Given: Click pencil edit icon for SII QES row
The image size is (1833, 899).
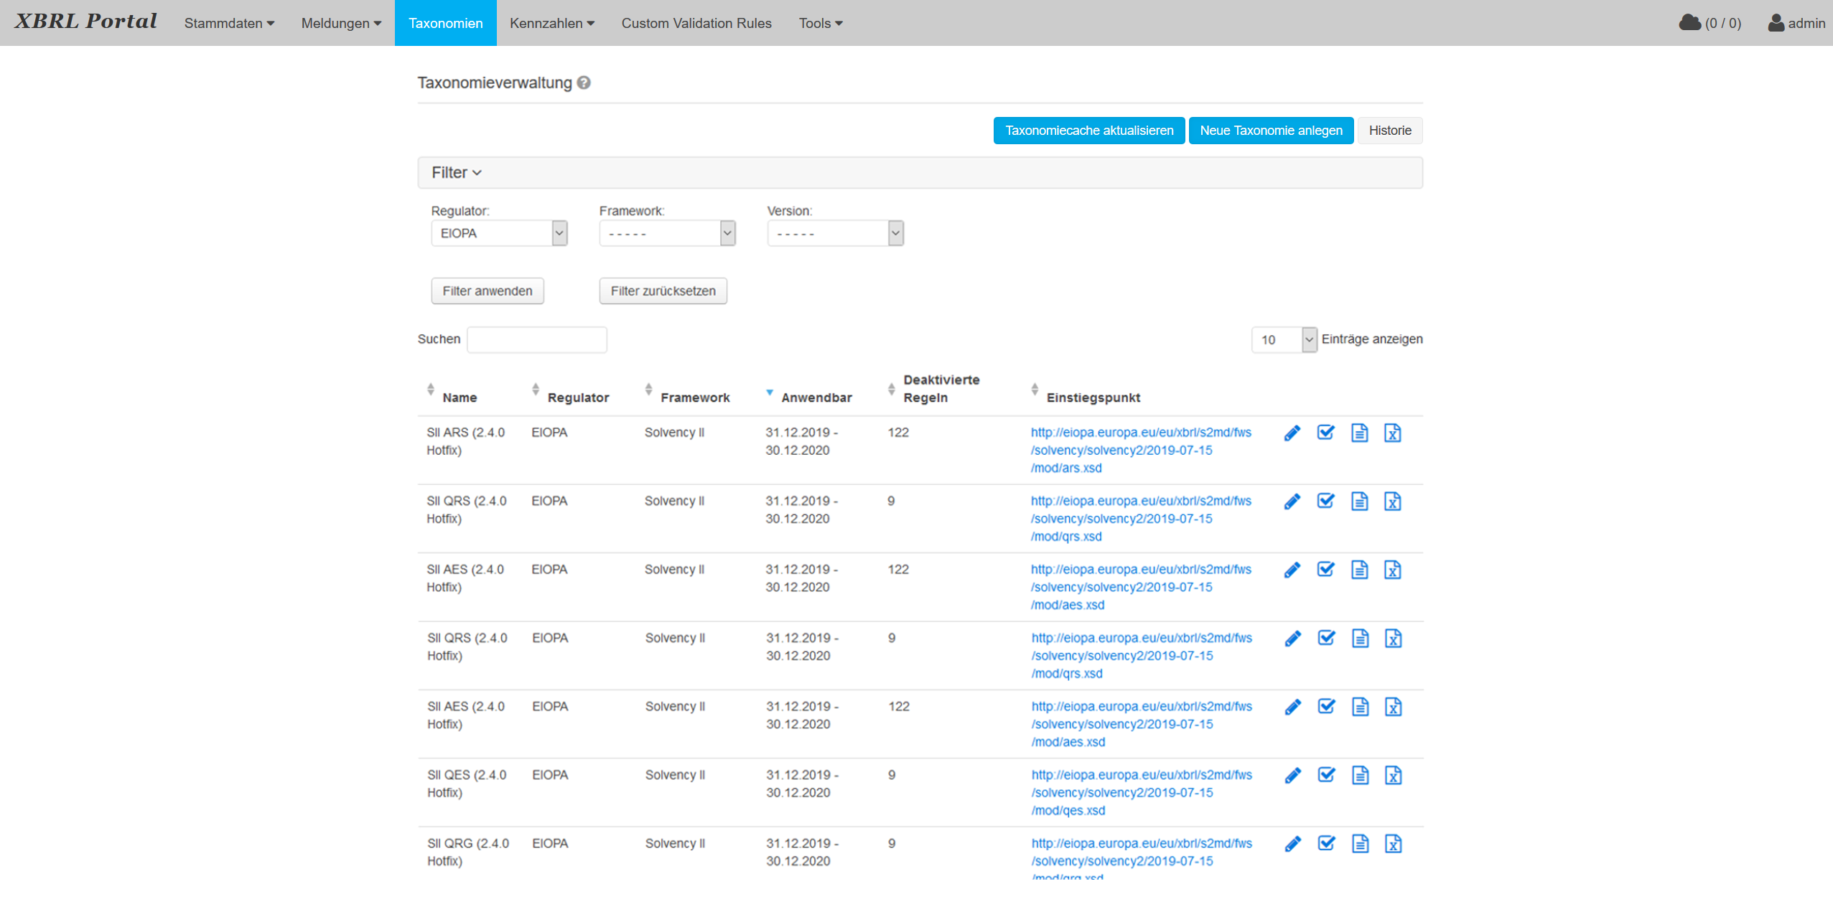Looking at the screenshot, I should point(1292,776).
